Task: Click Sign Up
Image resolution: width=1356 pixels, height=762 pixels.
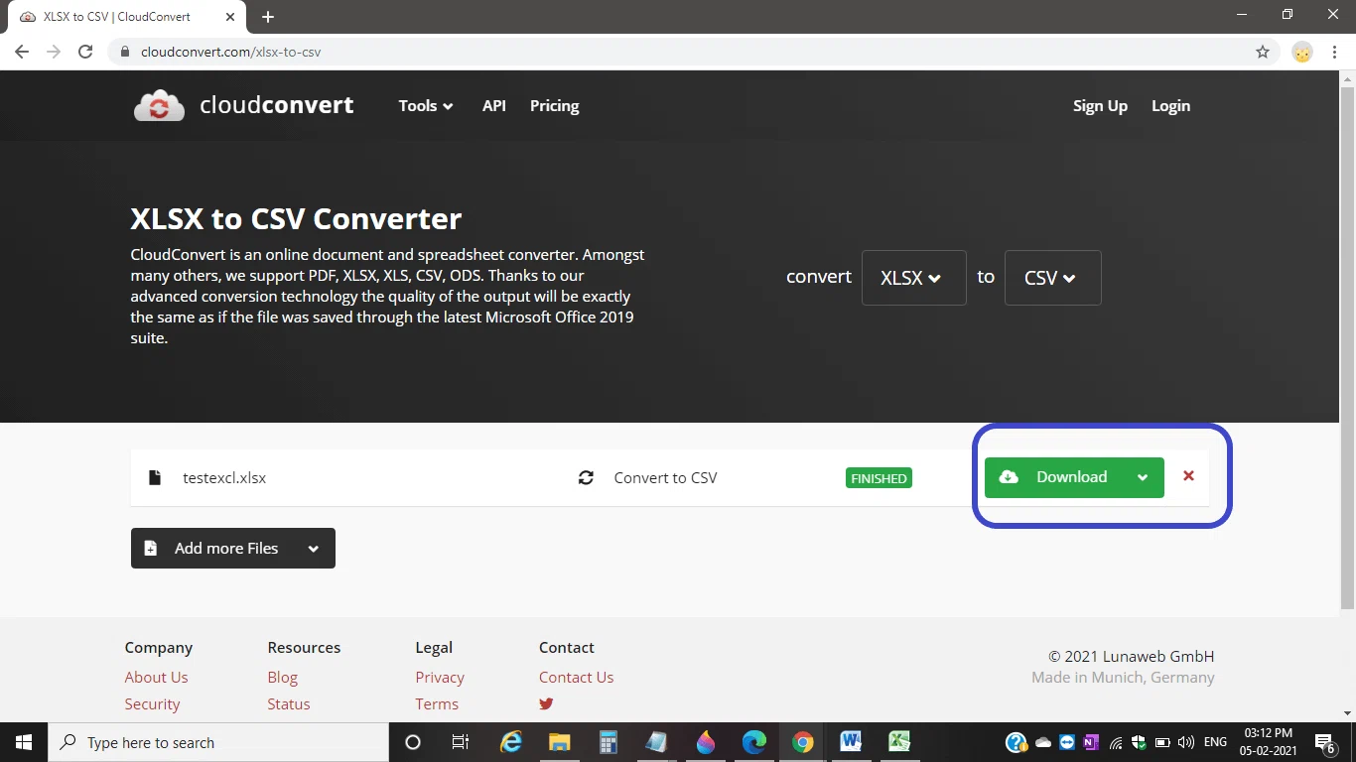Action: (1100, 105)
